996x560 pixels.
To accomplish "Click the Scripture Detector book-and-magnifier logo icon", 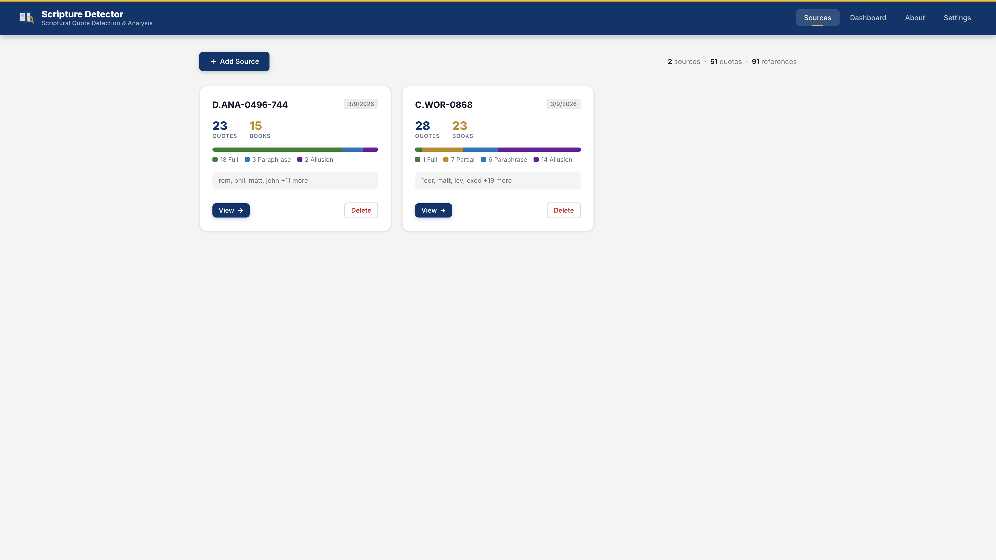I will 26,18.
